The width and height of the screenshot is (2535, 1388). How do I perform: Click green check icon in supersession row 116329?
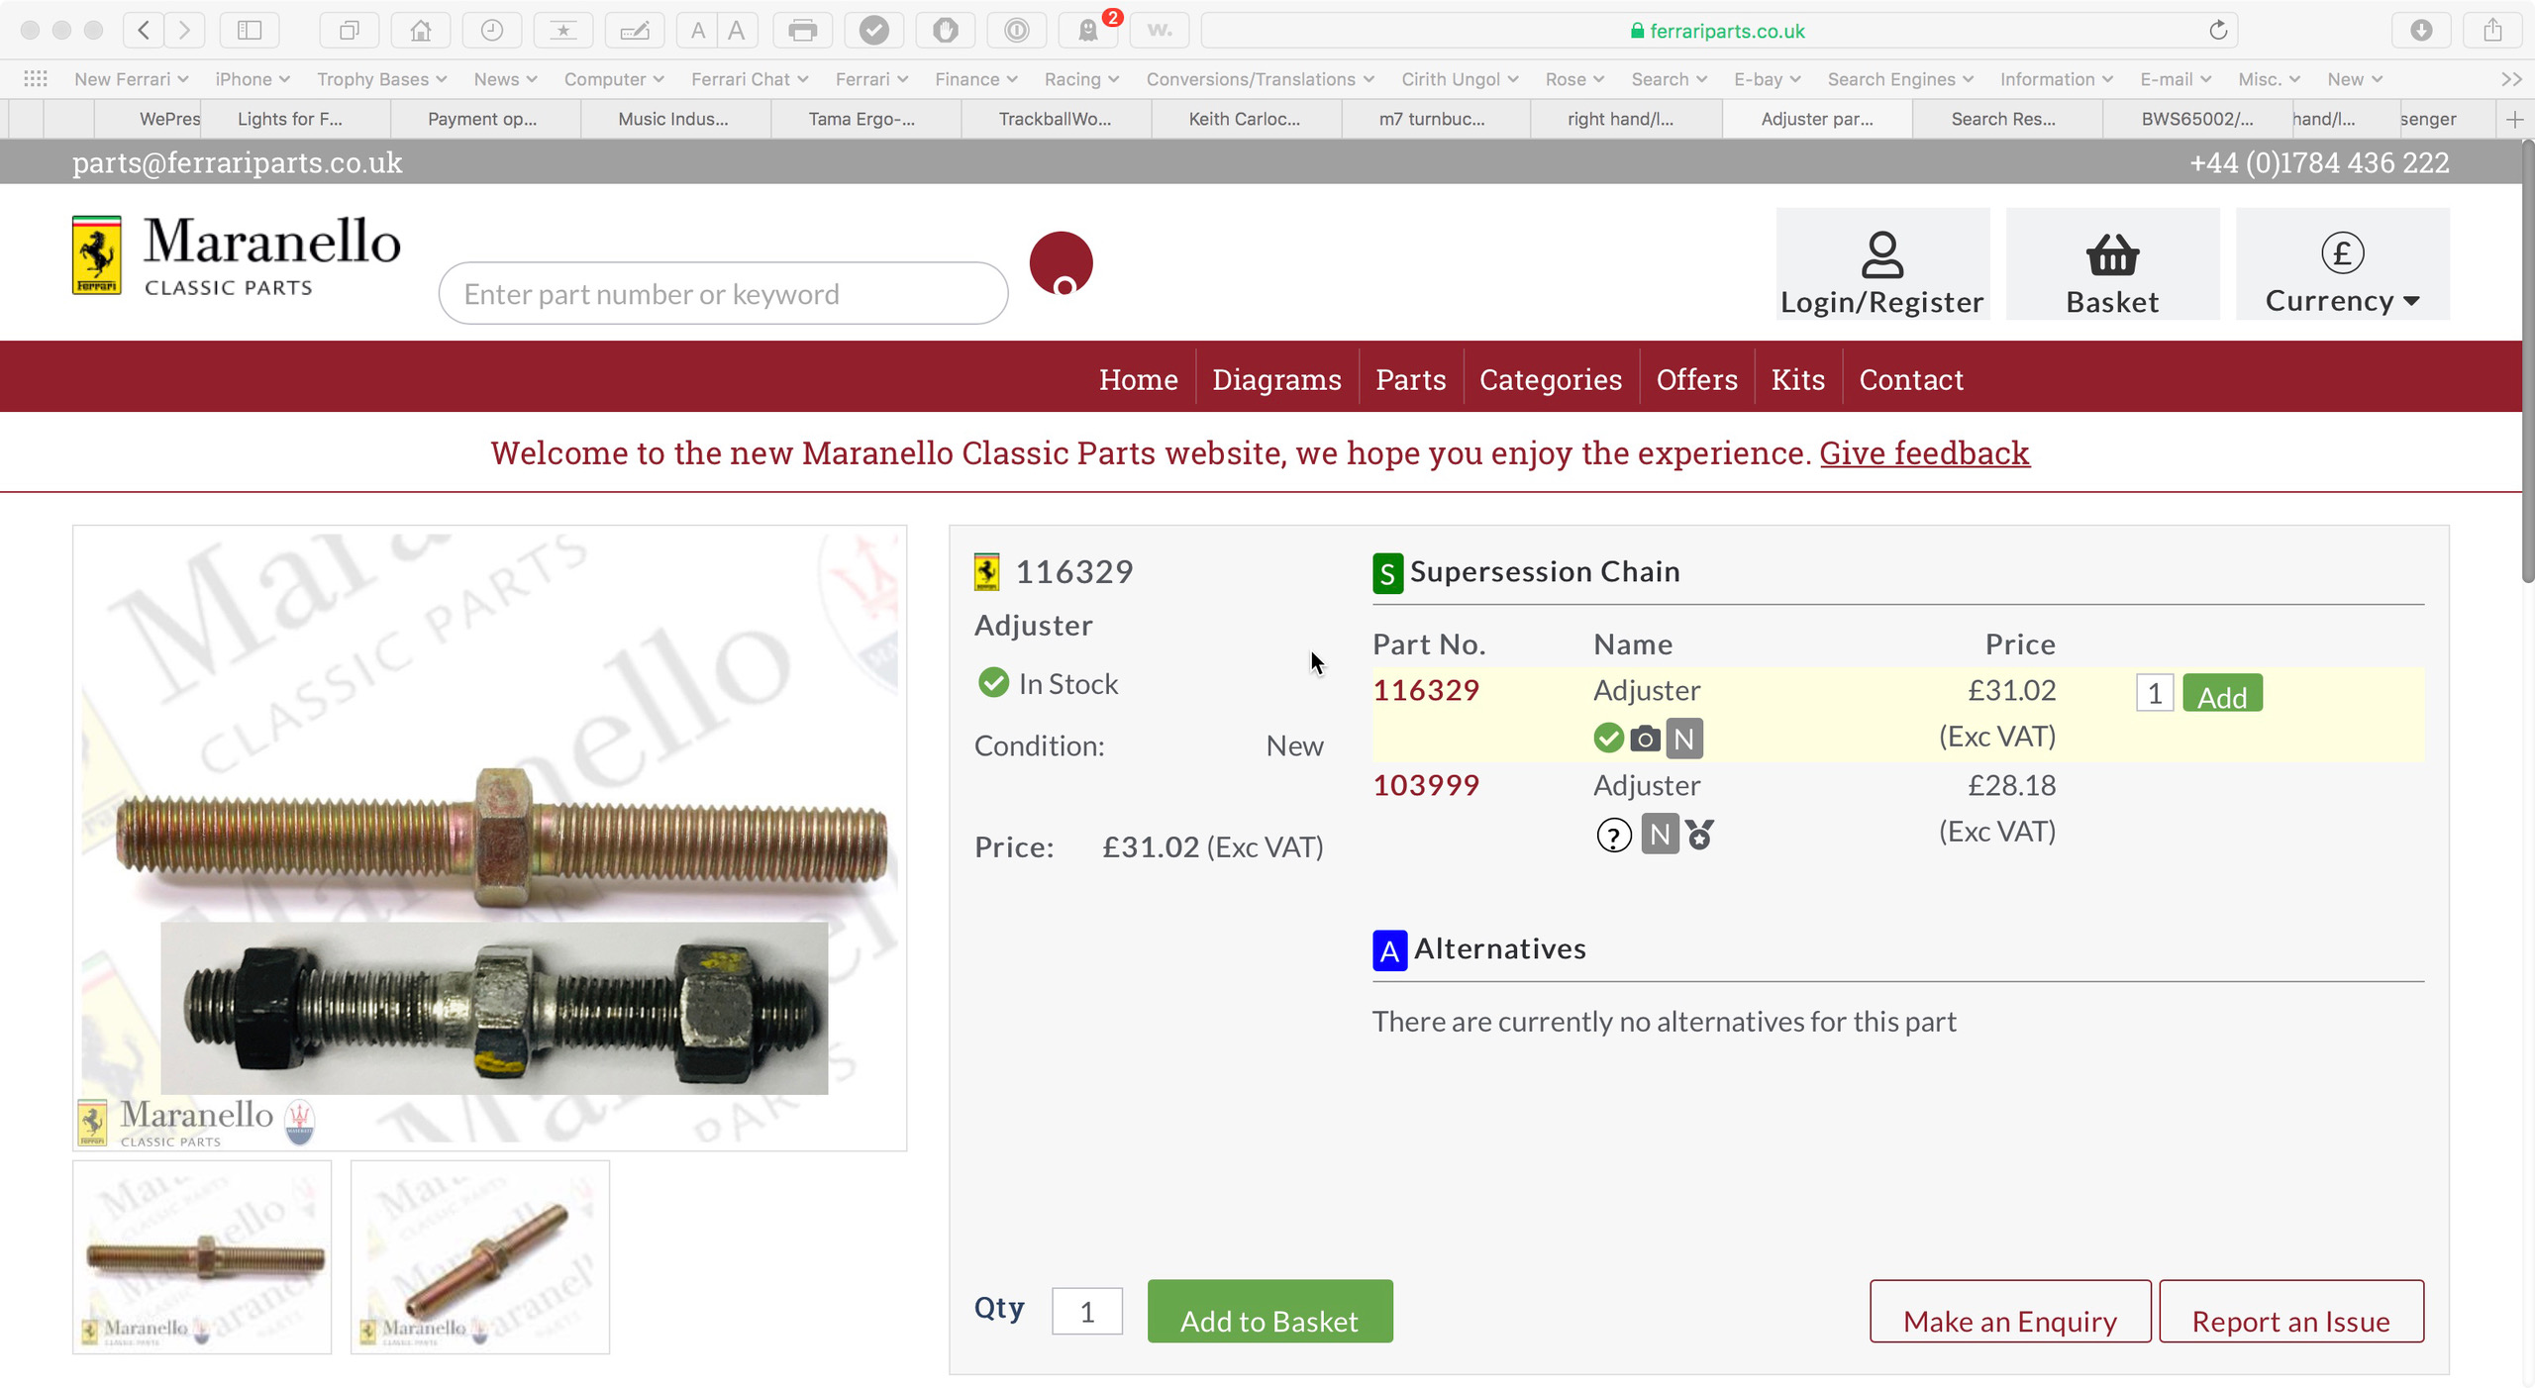1608,739
